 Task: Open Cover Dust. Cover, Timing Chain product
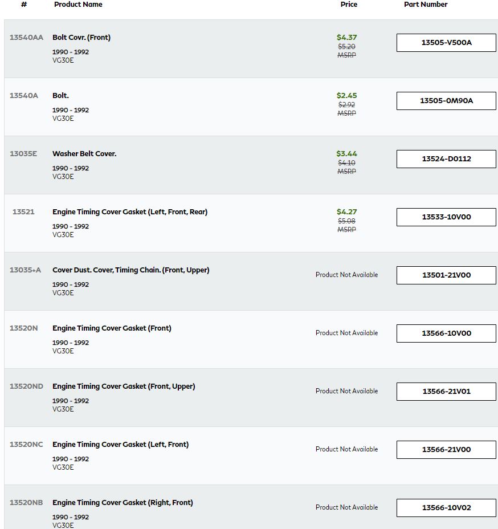pyautogui.click(x=131, y=270)
